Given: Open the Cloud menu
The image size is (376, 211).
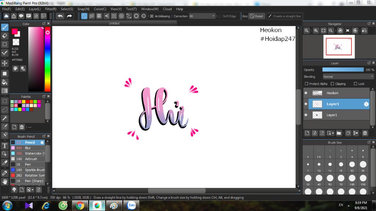Looking at the screenshot, I should pos(167,9).
